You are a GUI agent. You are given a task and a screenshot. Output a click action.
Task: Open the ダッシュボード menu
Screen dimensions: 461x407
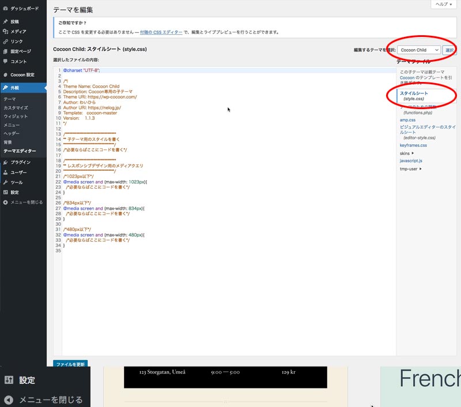point(23,9)
